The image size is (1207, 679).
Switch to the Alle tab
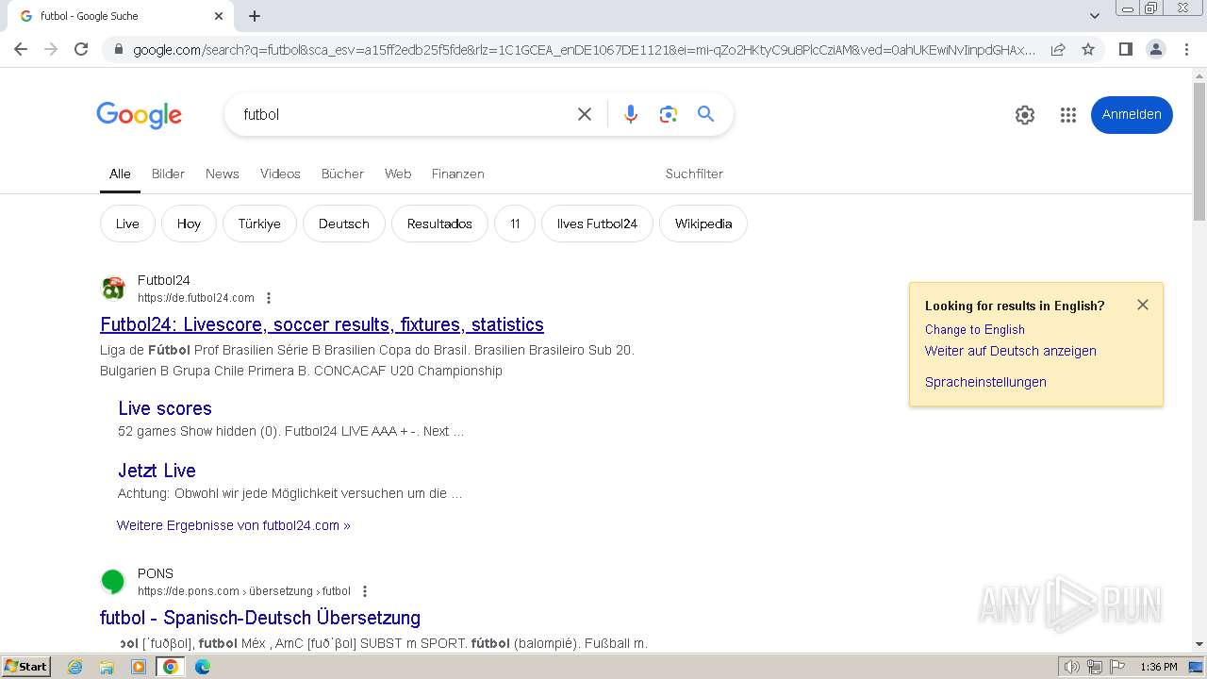point(120,174)
